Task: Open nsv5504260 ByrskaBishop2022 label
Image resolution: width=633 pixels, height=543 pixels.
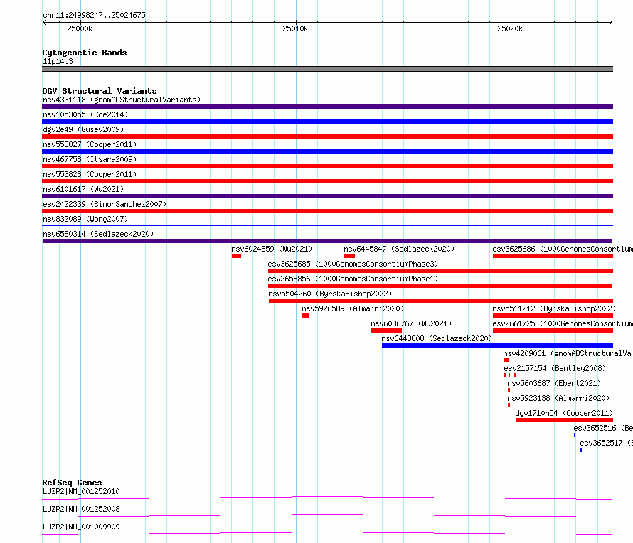Action: [330, 294]
